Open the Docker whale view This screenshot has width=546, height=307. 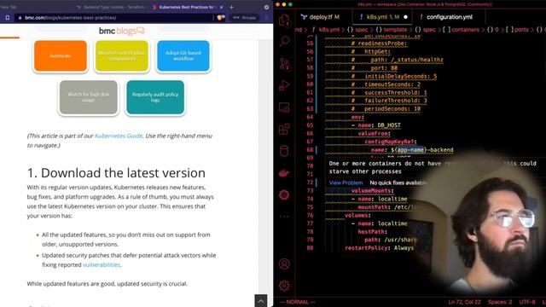[284, 173]
